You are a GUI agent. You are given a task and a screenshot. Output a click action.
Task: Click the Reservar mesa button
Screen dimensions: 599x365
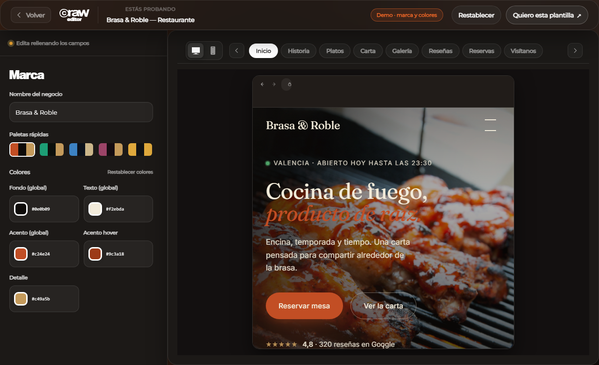pyautogui.click(x=304, y=306)
